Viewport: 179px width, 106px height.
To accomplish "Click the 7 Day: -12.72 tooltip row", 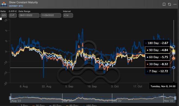I will point(158,71).
